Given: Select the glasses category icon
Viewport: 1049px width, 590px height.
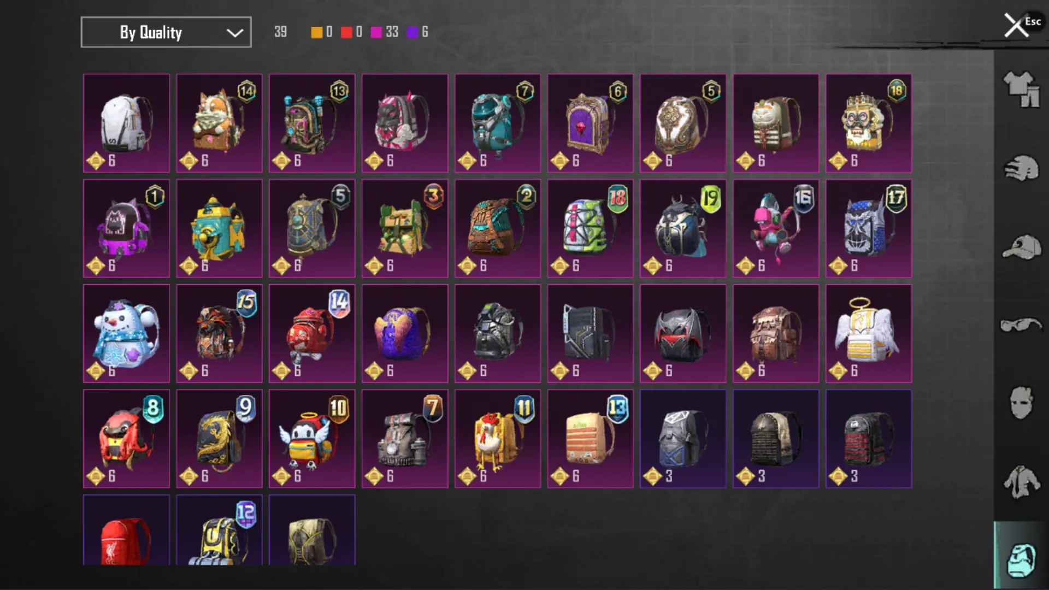Looking at the screenshot, I should click(x=1021, y=325).
